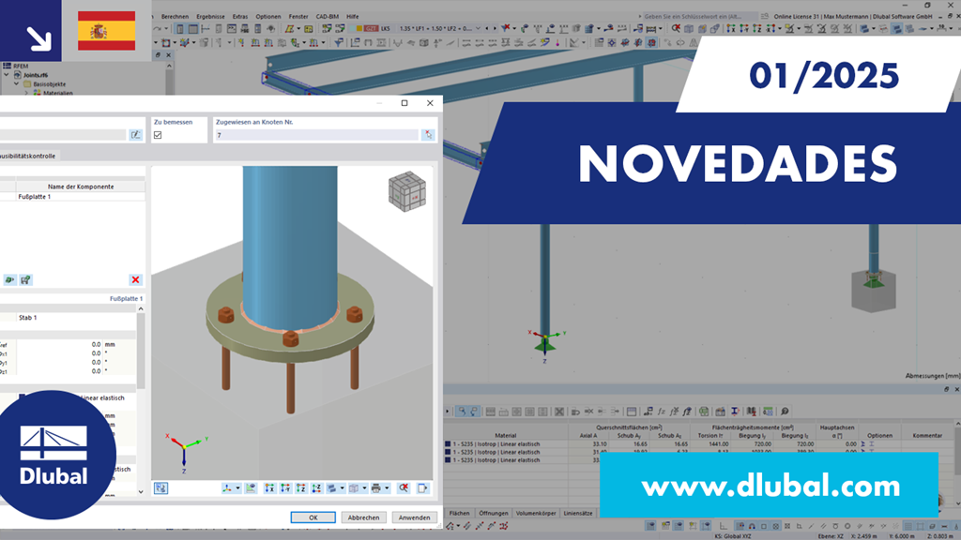Click view in Y direction icon in preview toolbar
Image resolution: width=961 pixels, height=540 pixels.
tap(285, 487)
